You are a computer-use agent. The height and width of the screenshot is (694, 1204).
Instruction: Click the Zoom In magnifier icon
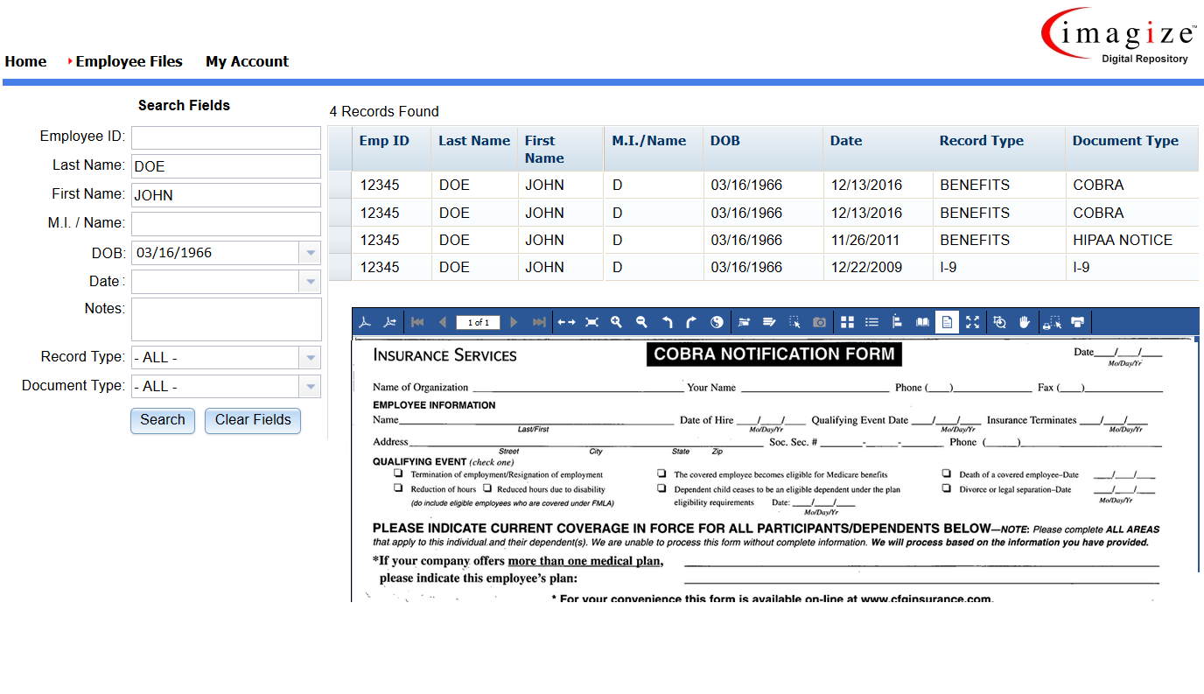click(x=616, y=322)
